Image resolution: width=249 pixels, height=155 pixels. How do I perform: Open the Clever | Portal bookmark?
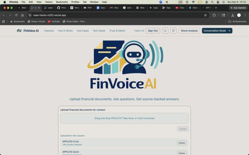point(36,22)
